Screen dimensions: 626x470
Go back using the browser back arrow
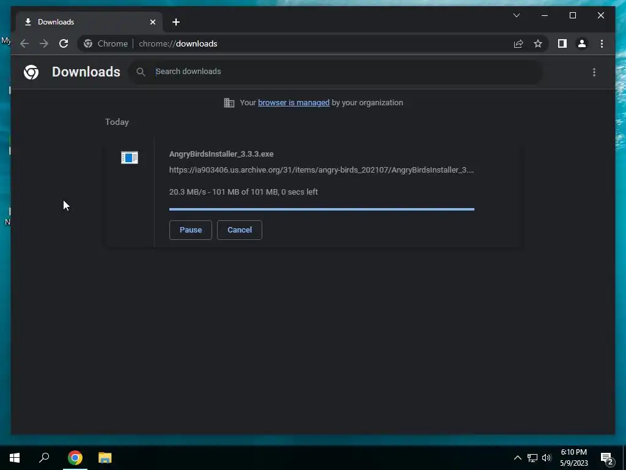click(24, 43)
